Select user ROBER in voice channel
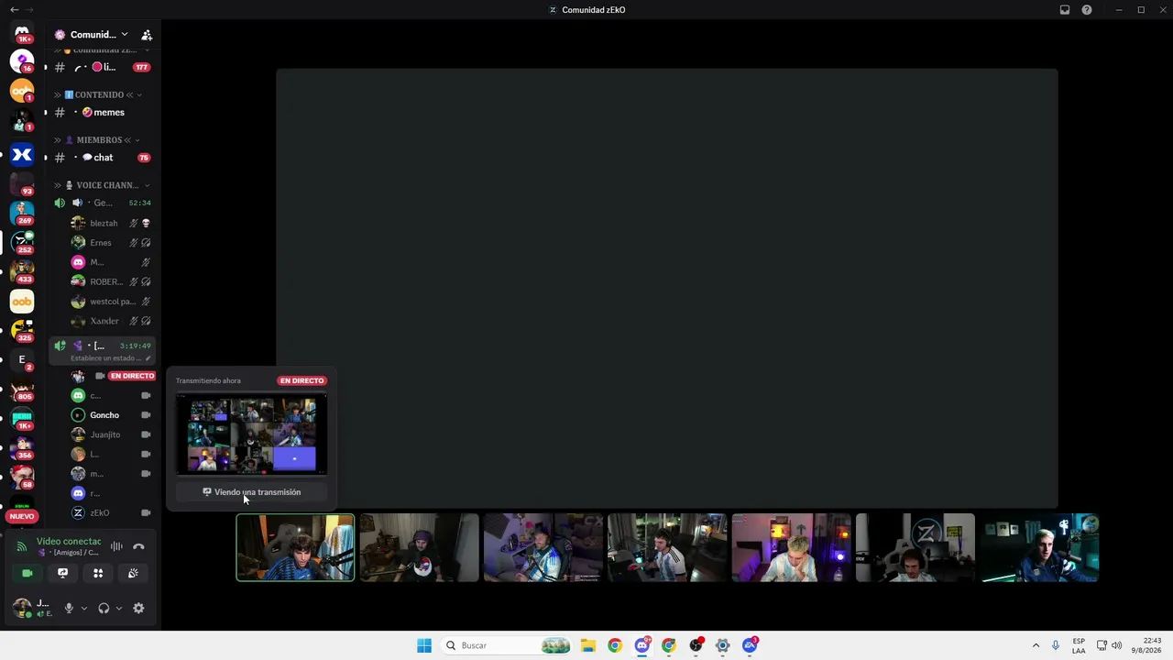Screen dimensions: 1173x660 [111, 282]
